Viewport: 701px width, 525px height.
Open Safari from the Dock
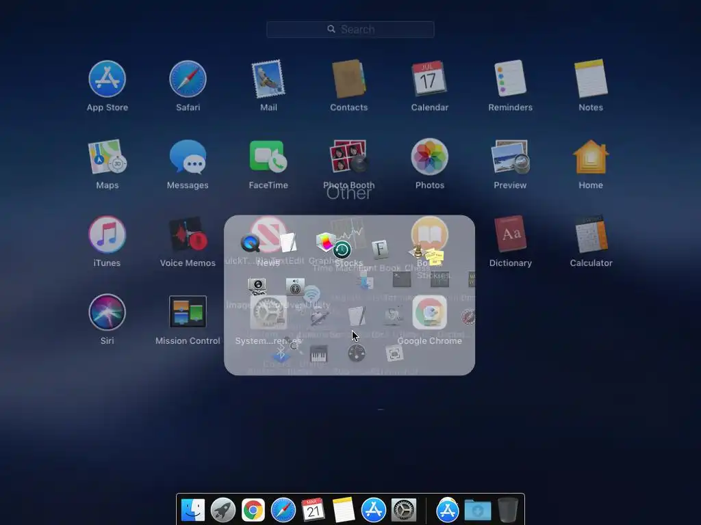click(x=283, y=510)
